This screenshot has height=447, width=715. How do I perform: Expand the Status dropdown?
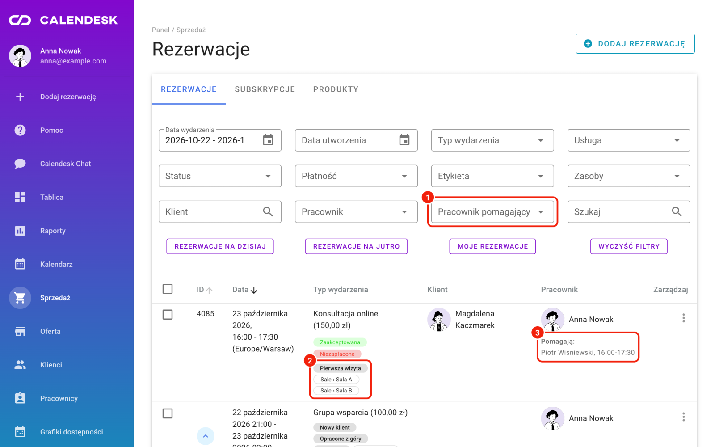[220, 176]
